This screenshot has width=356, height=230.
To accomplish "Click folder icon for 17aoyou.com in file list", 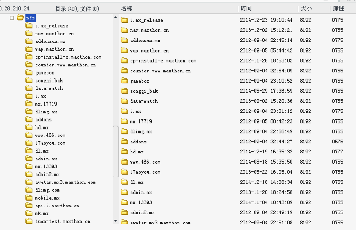I will (124, 172).
